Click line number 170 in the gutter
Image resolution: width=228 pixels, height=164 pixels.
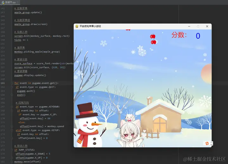click(x=3, y=119)
